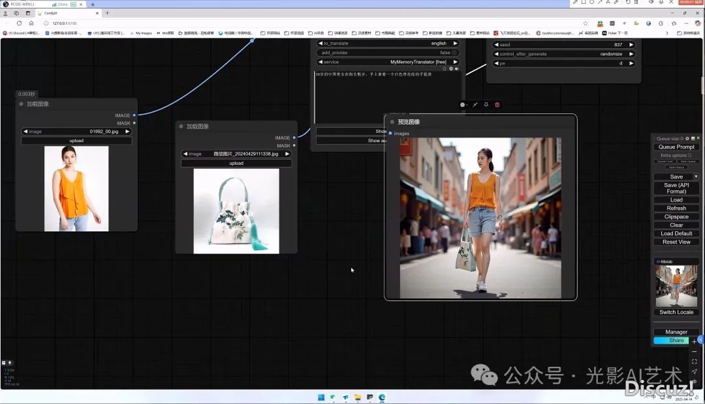
Task: Click the bypass icon in node toolbar
Action: pos(475,105)
